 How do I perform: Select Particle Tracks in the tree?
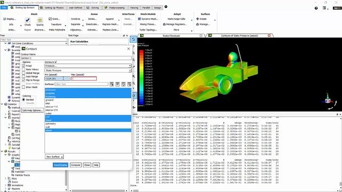click(22, 175)
